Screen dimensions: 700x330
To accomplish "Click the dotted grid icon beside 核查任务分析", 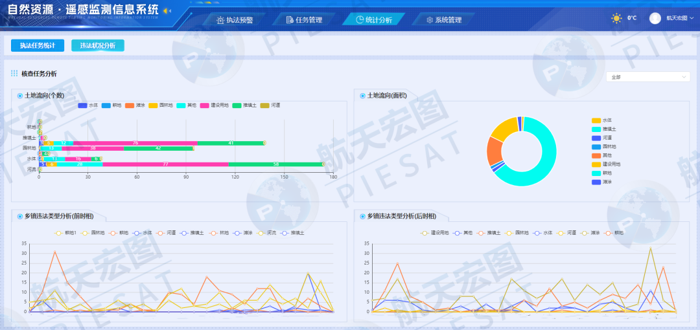I will point(14,74).
